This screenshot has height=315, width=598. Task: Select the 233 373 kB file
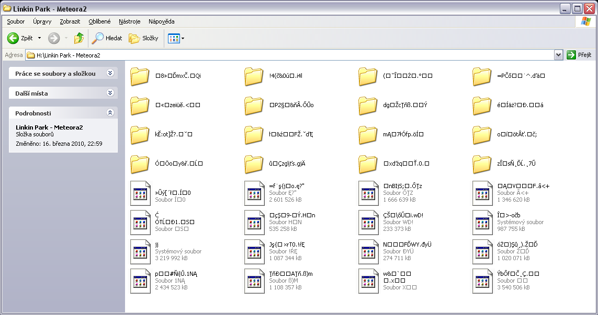click(x=391, y=223)
